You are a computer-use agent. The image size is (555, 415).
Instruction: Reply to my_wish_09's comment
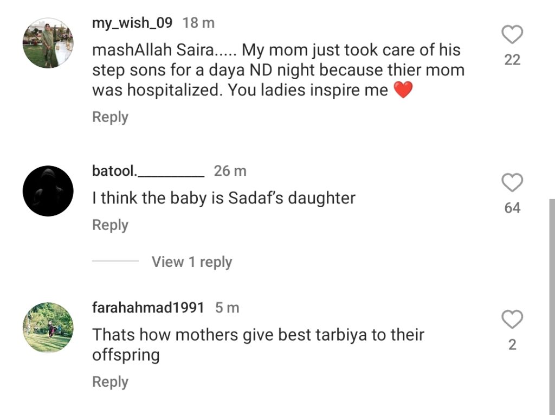pos(110,117)
